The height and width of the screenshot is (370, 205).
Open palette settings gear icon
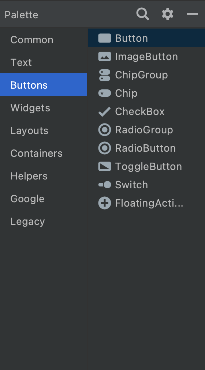pyautogui.click(x=168, y=14)
